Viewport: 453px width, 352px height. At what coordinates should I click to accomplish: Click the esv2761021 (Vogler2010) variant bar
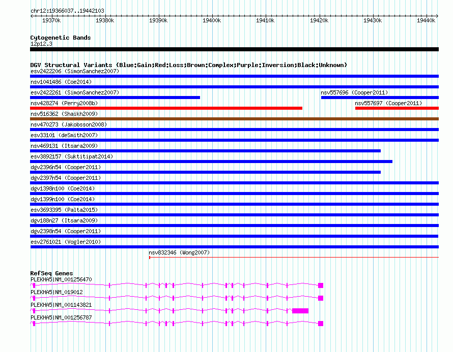pos(234,247)
